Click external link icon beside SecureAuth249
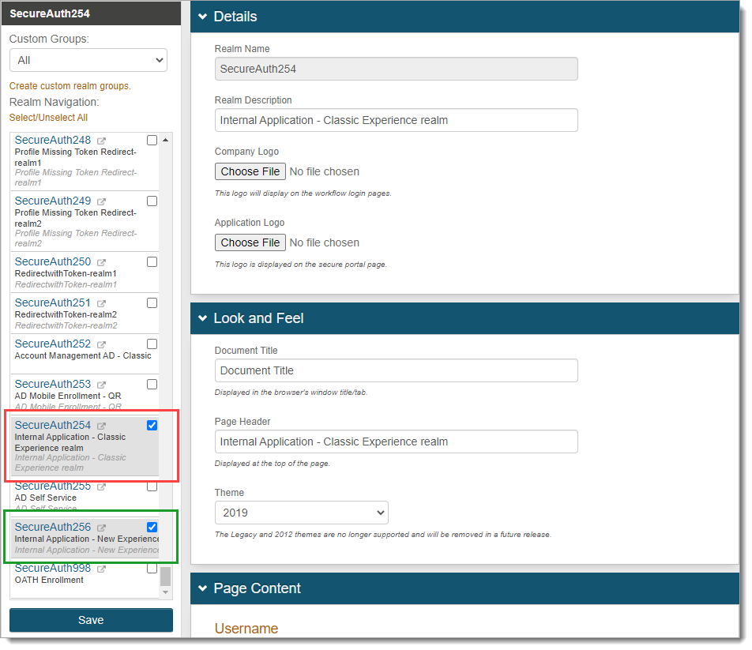This screenshot has width=752, height=650. (102, 202)
